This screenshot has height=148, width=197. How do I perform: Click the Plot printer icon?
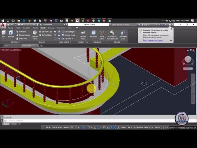tap(19, 25)
